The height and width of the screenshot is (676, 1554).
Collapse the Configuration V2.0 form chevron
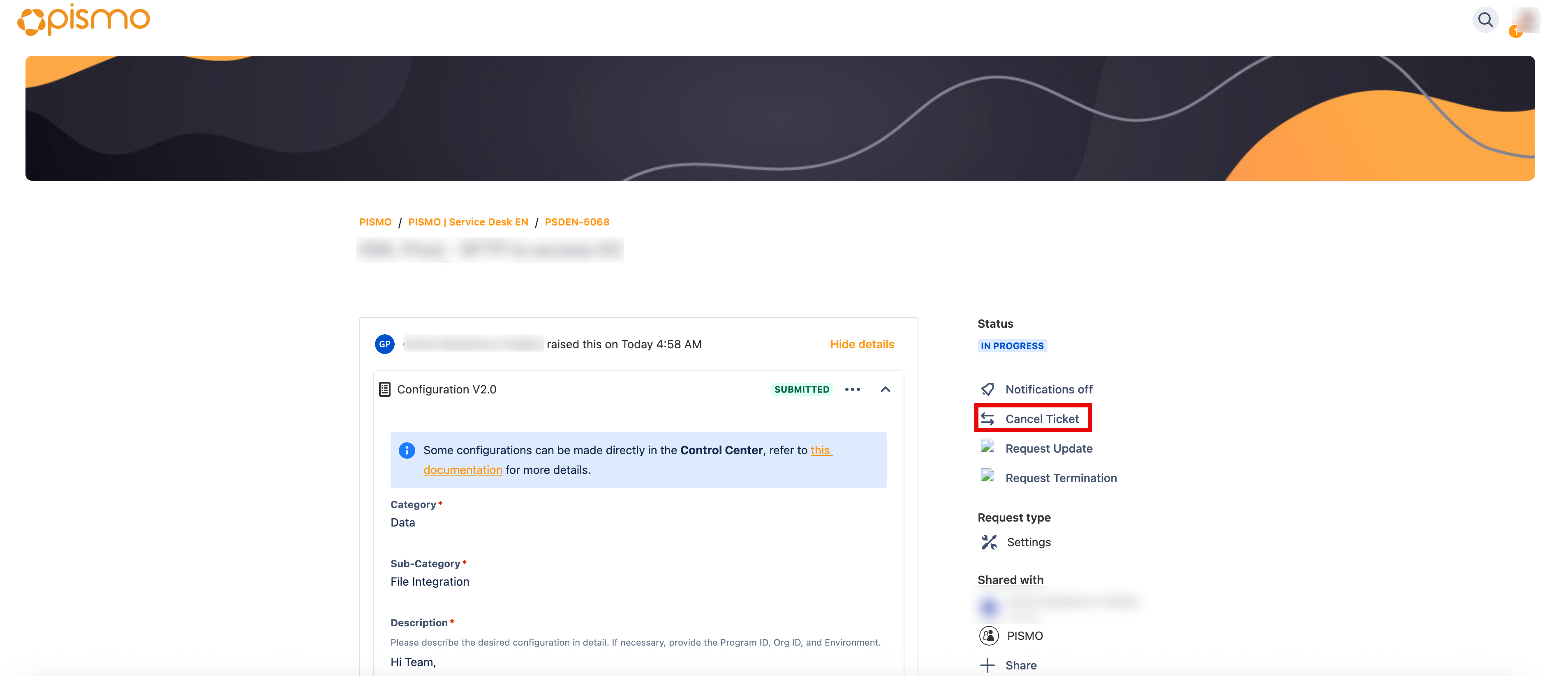click(x=885, y=389)
